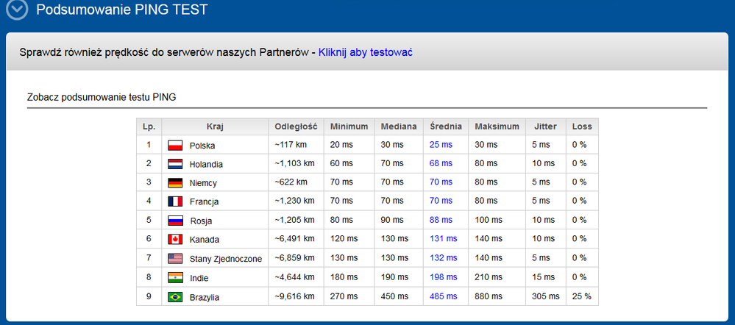Click the Indie flag icon

click(175, 278)
